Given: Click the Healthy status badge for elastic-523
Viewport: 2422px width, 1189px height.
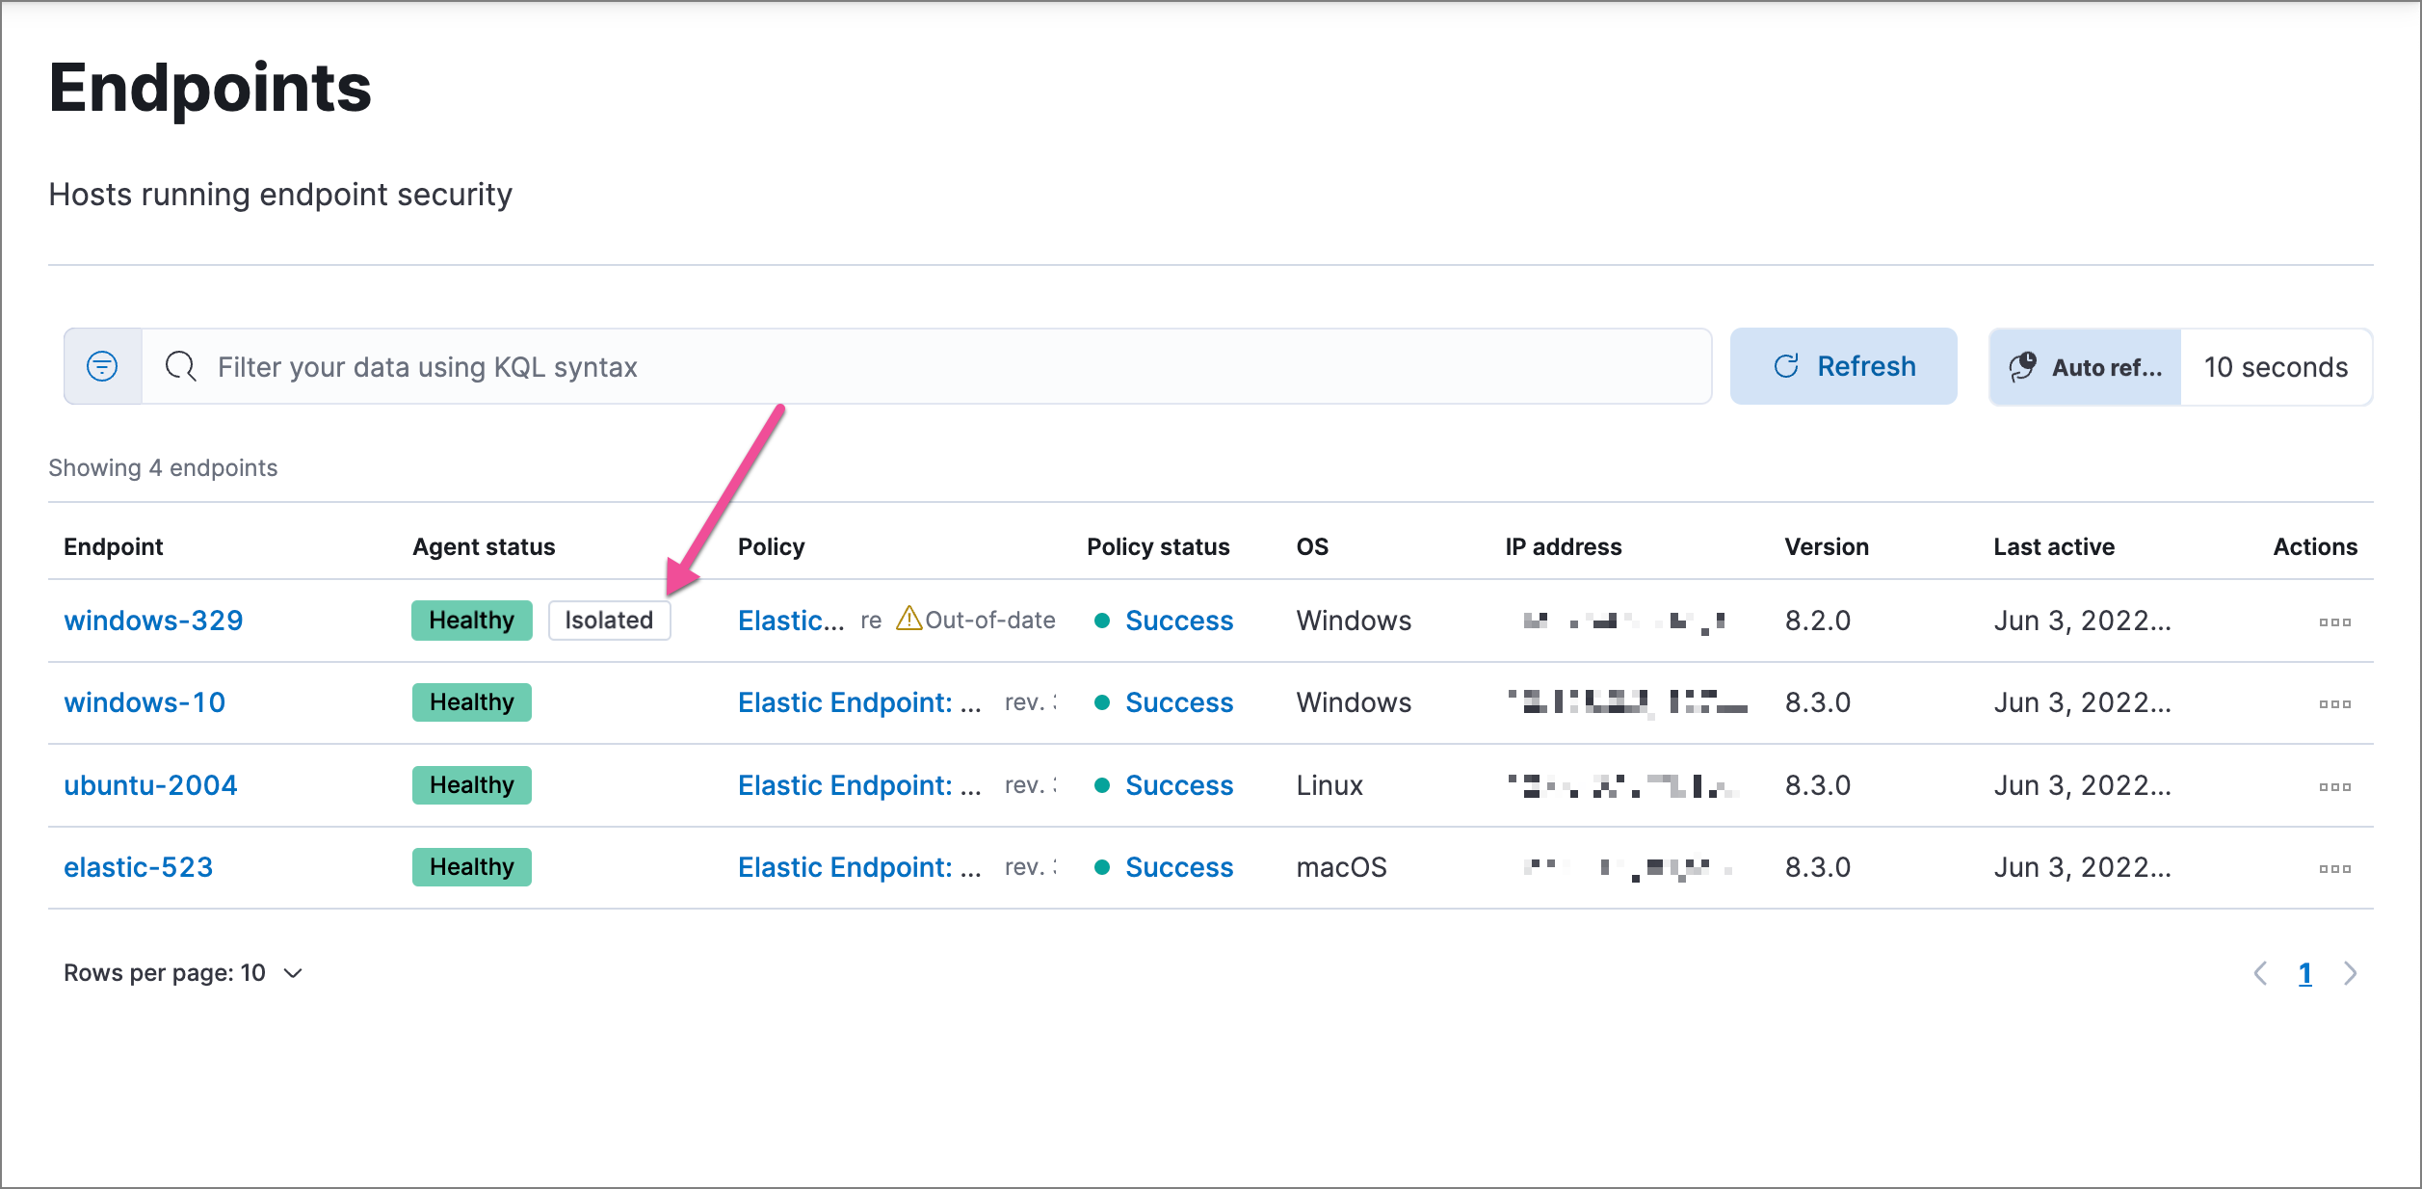Looking at the screenshot, I should click(x=471, y=866).
